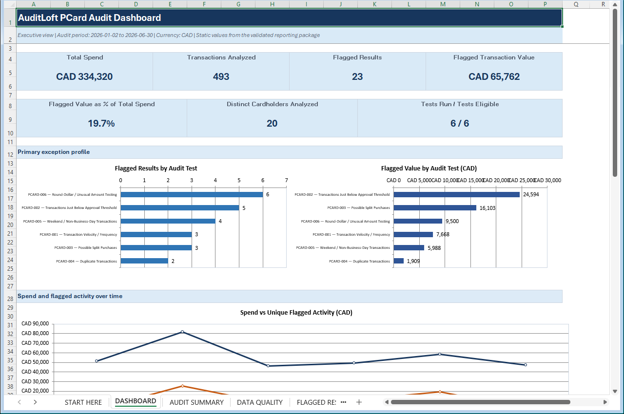Switch to the START HERE sheet tab
Image resolution: width=624 pixels, height=414 pixels.
[83, 402]
